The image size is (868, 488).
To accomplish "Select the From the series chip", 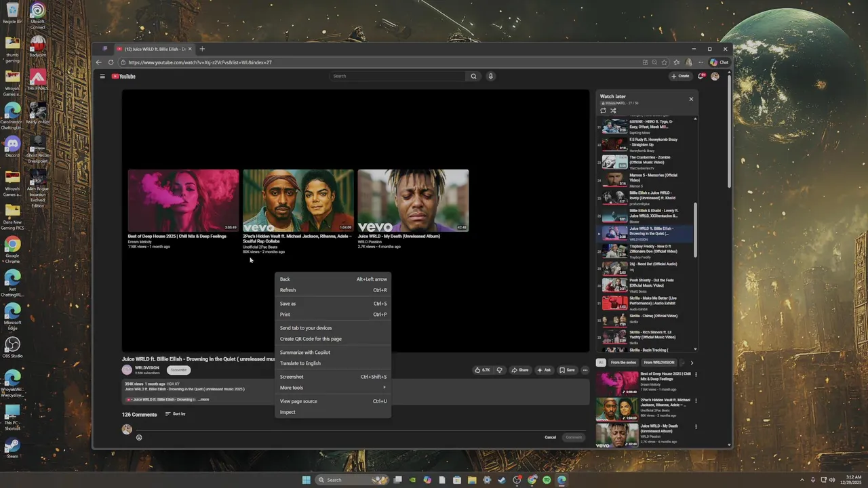I will [623, 363].
